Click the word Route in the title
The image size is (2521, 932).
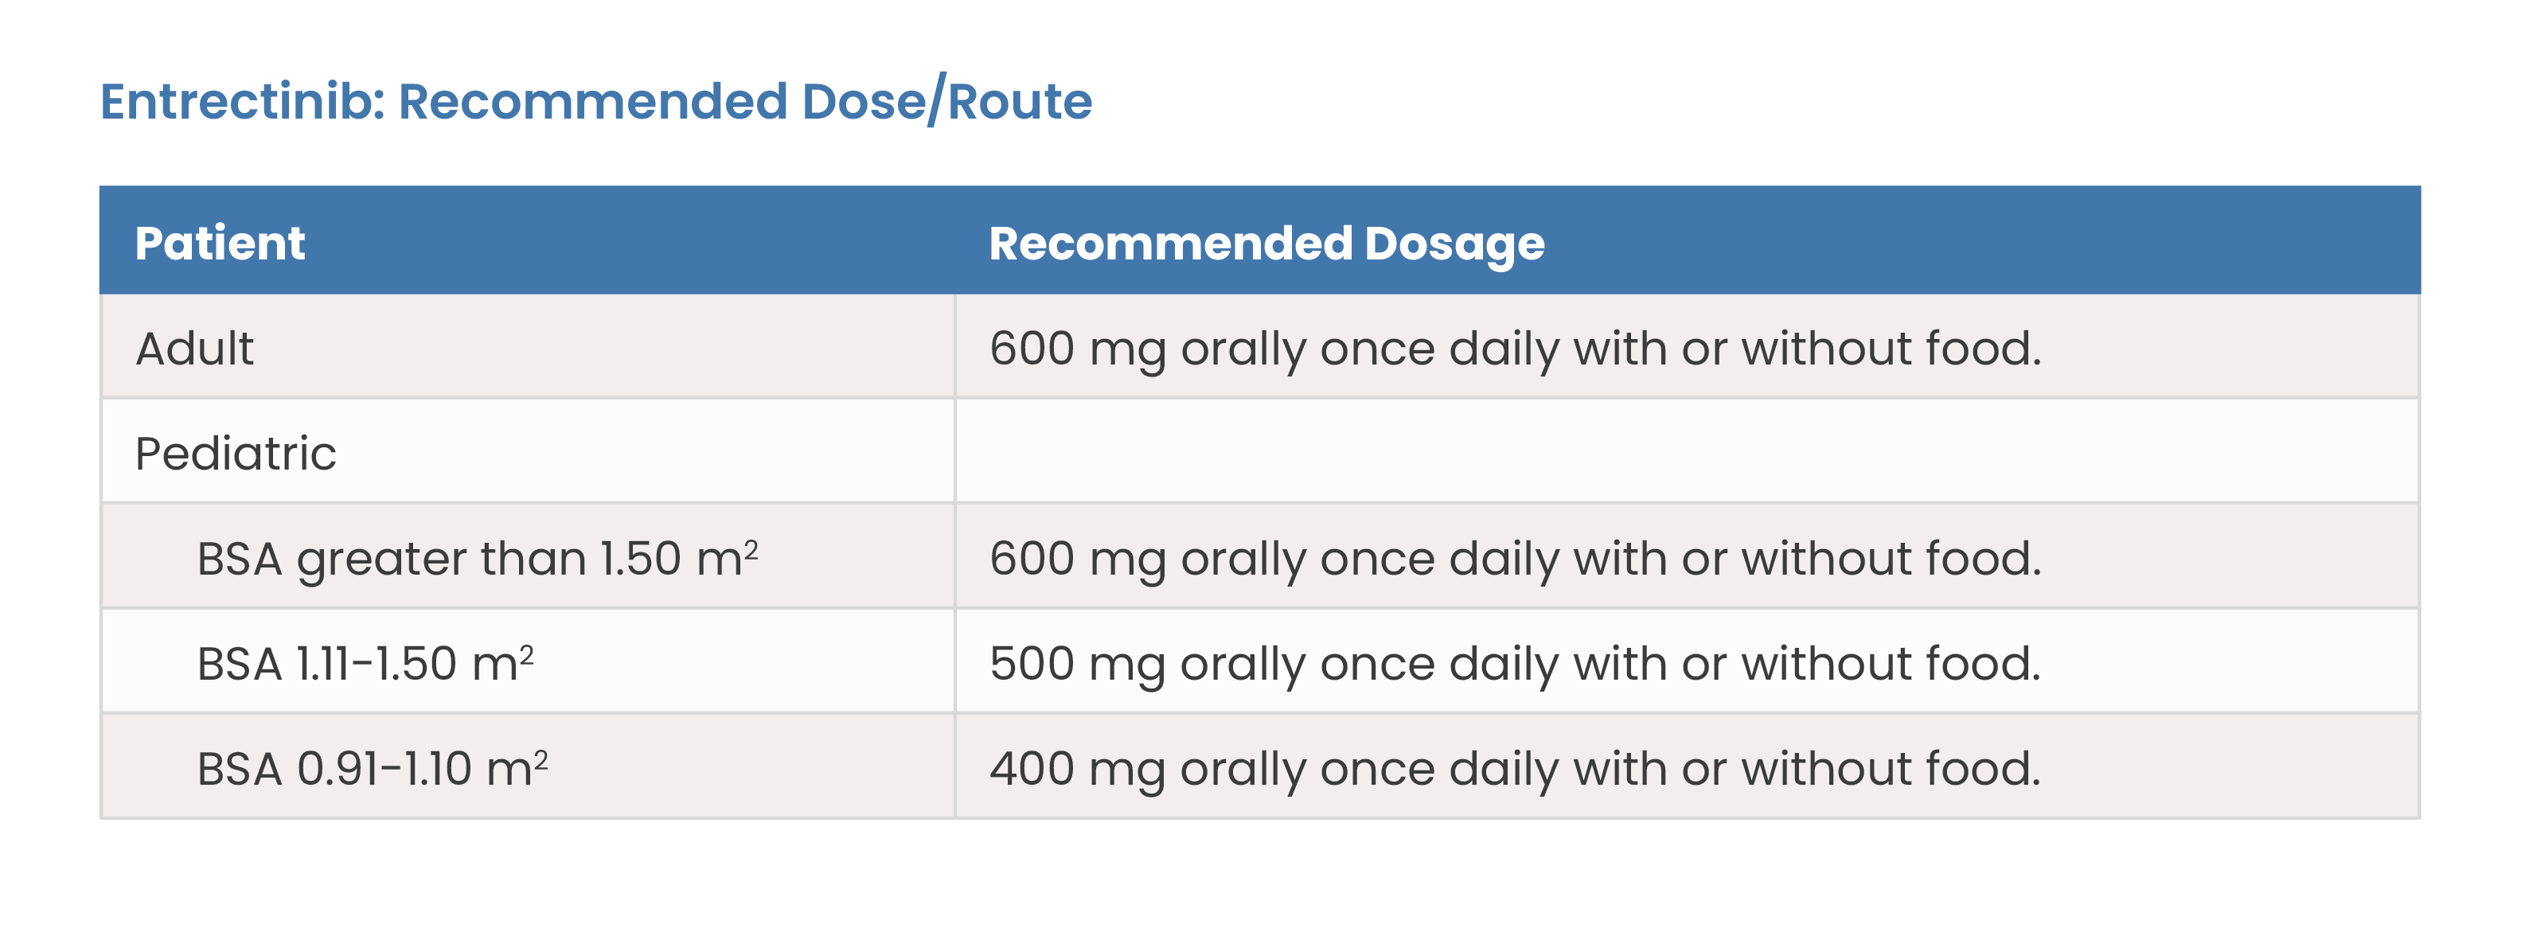(x=1020, y=101)
